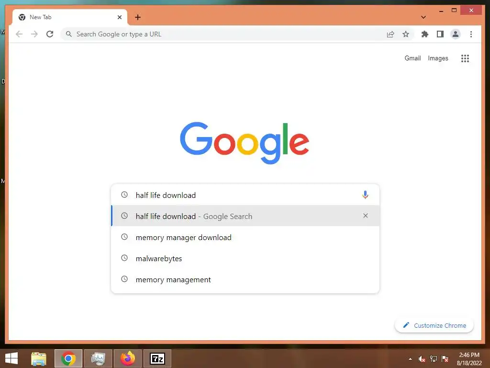This screenshot has width=490, height=368.
Task: Minimize the Chrome window
Action: [x=441, y=11]
